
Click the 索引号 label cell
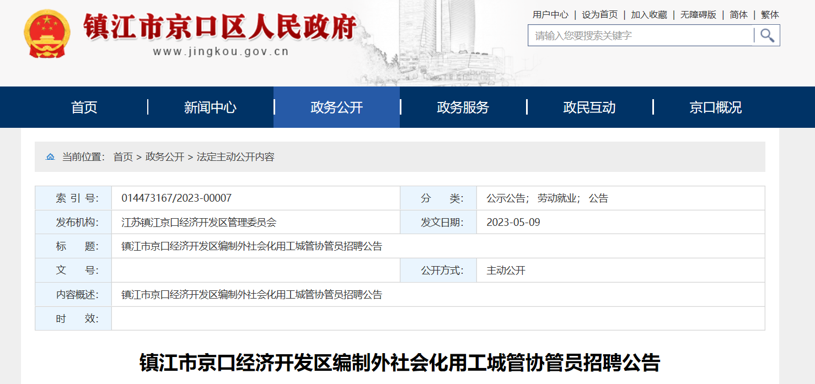click(73, 198)
